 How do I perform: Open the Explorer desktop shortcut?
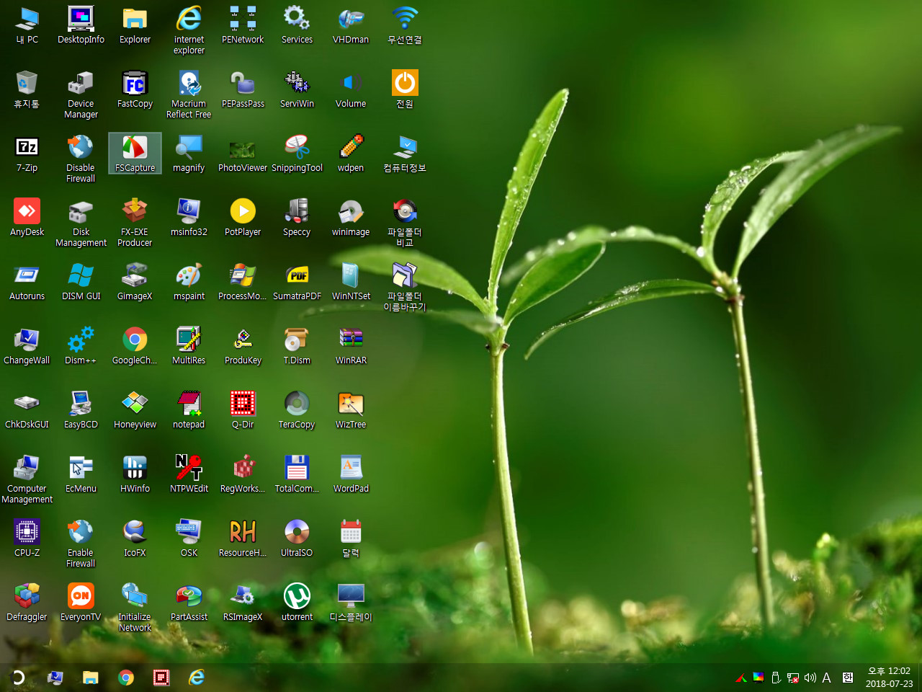(x=135, y=25)
